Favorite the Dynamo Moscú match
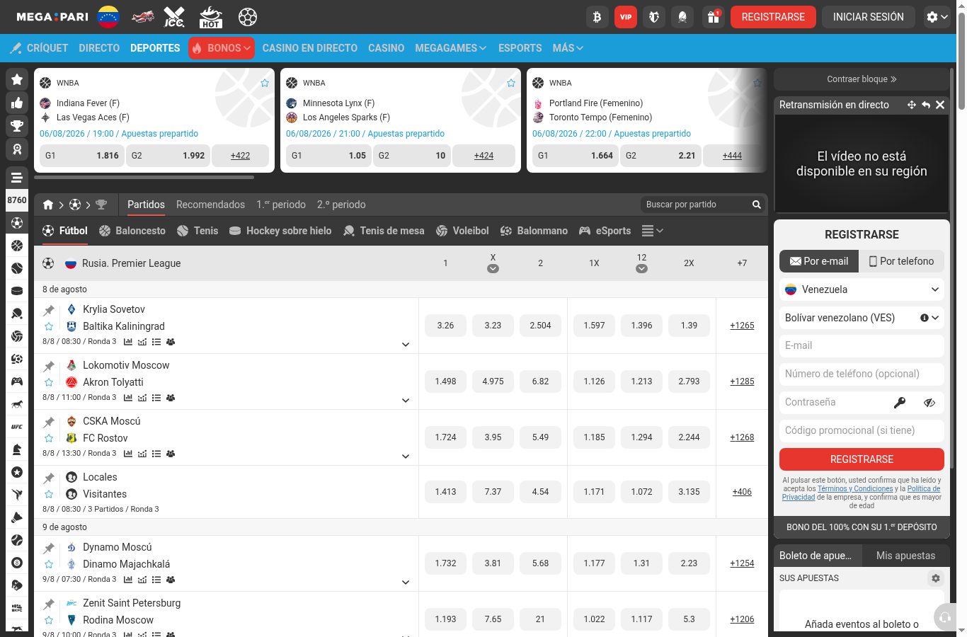Image resolution: width=967 pixels, height=637 pixels. coord(49,564)
